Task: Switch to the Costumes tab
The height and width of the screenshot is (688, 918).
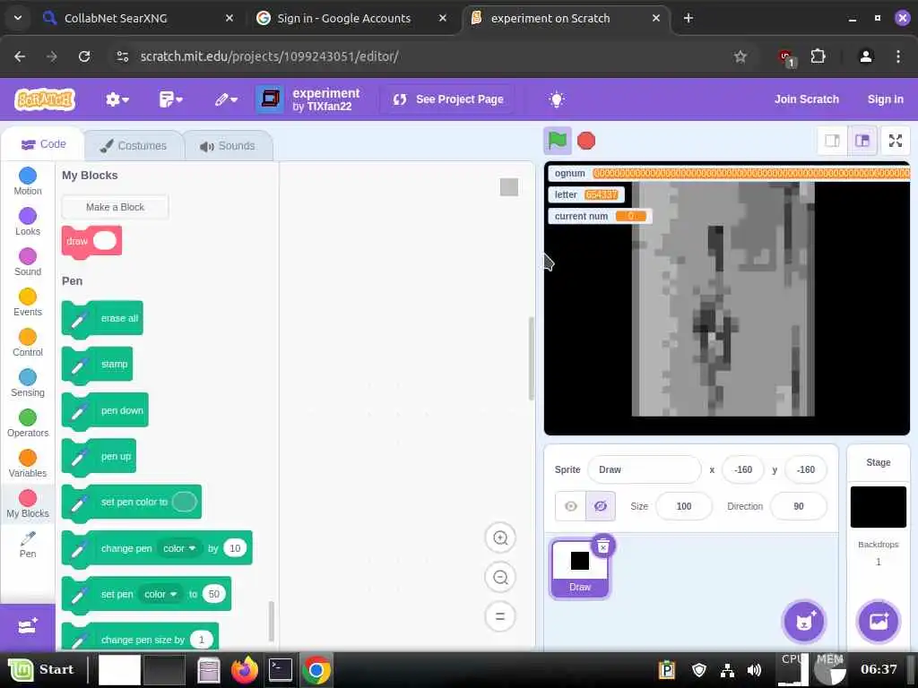Action: click(x=134, y=146)
